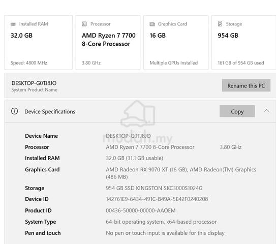276x244 pixels.
Task: Click the Graphics Card icon
Action: [x=152, y=24]
